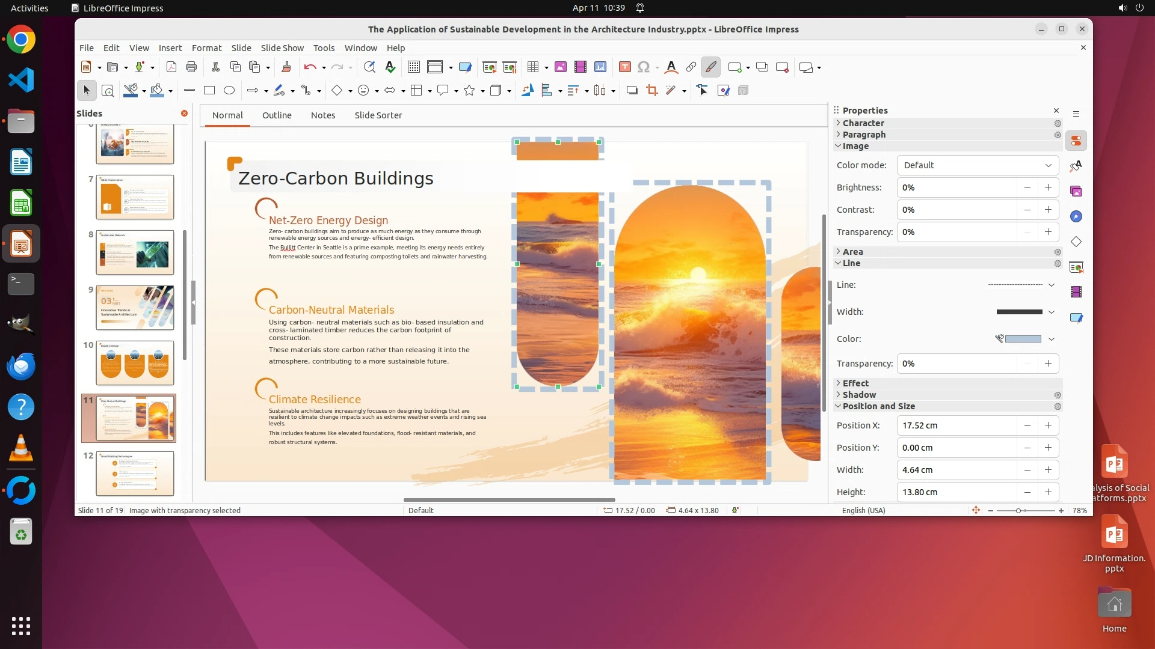The height and width of the screenshot is (649, 1155).
Task: Select the slide 9 thumbnail
Action: coord(135,308)
